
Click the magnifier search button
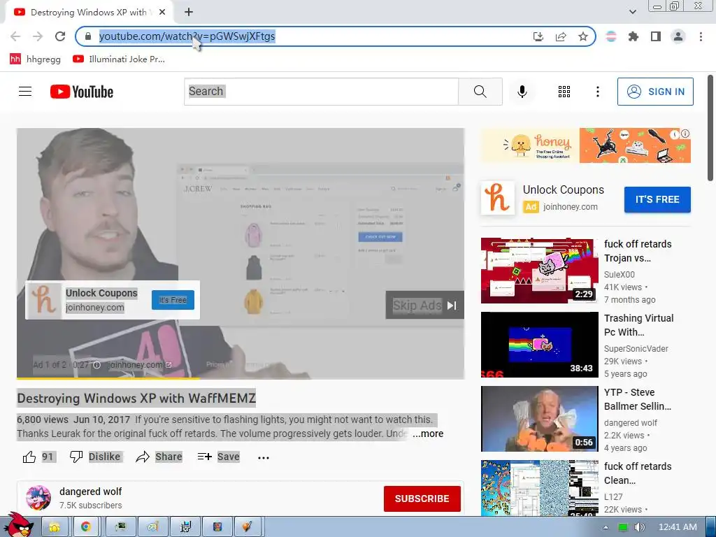[x=480, y=92]
